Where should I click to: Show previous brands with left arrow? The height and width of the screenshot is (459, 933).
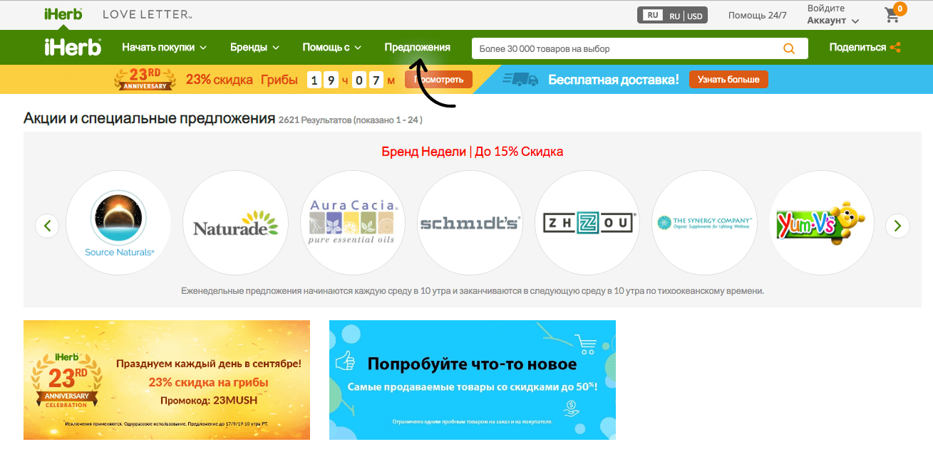coord(47,226)
